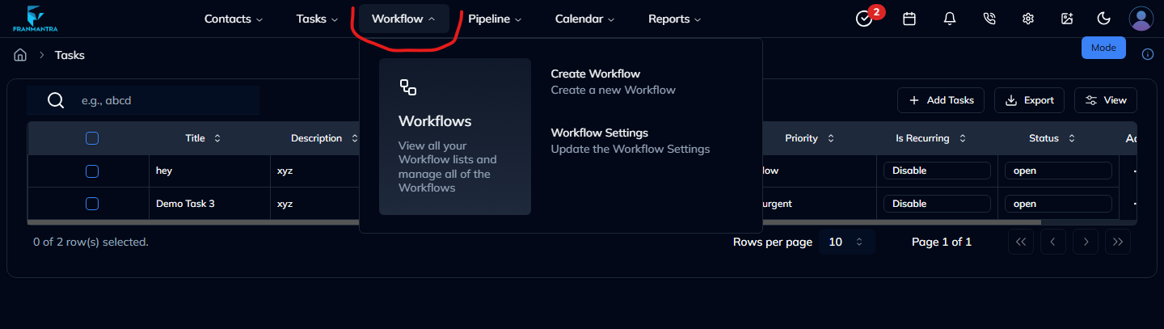This screenshot has width=1164, height=329.
Task: Click the Export button
Action: coord(1029,100)
